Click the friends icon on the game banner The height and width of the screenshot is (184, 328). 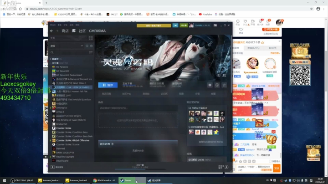224,75
